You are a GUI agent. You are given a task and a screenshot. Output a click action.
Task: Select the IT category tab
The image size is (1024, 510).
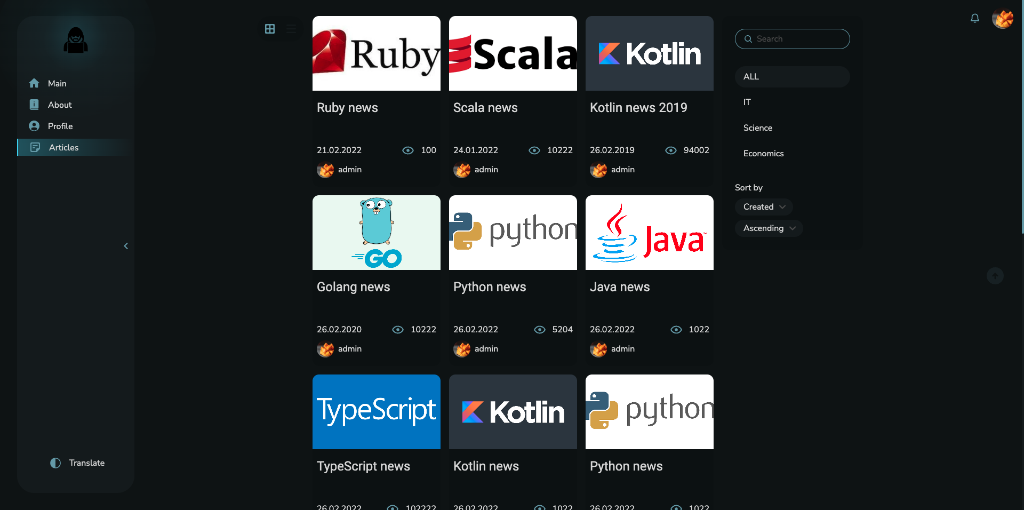(x=793, y=102)
